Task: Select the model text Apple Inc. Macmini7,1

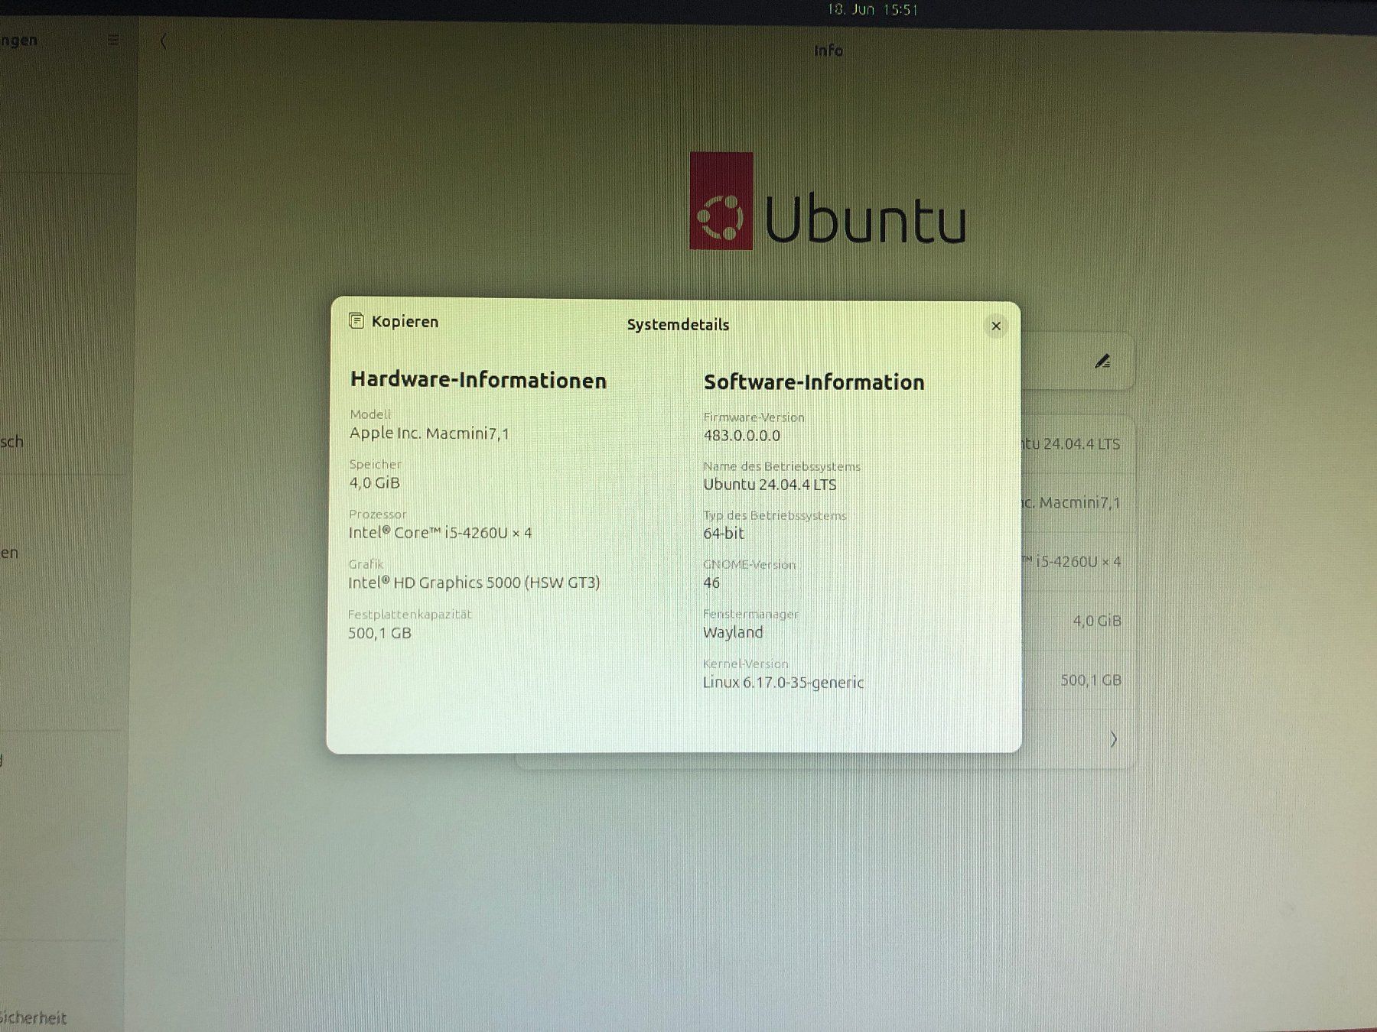Action: [x=429, y=433]
